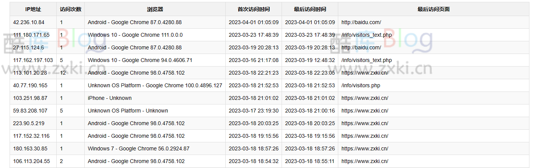Click the IP地址 column header
The width and height of the screenshot is (544, 168).
(x=33, y=9)
